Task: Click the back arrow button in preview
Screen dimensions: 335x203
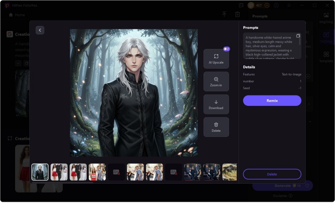Action: [x=40, y=30]
